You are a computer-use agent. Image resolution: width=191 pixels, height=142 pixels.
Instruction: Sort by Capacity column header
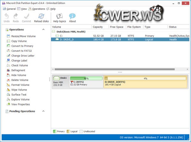(x=98, y=27)
